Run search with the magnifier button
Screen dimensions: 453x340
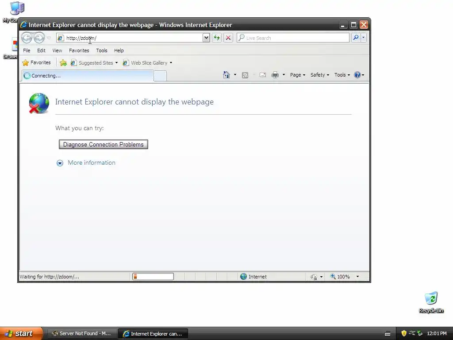tap(356, 38)
